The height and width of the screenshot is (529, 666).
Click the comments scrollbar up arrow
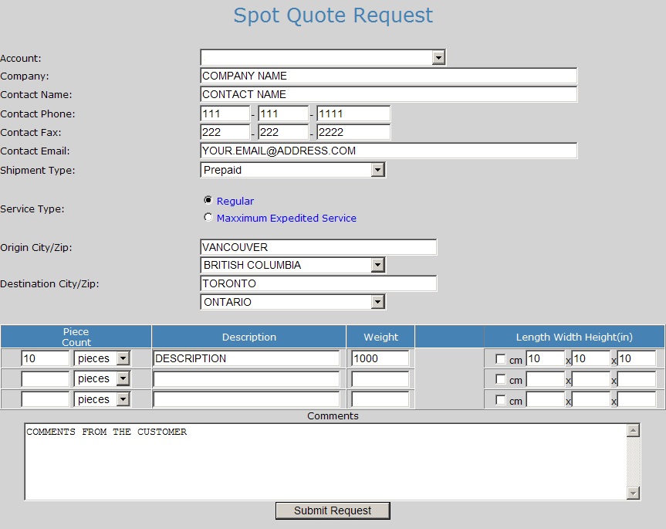633,431
